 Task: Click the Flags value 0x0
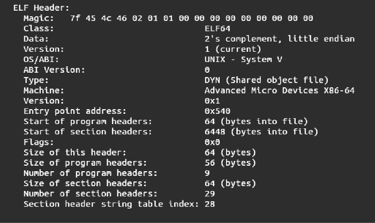pyautogui.click(x=212, y=142)
